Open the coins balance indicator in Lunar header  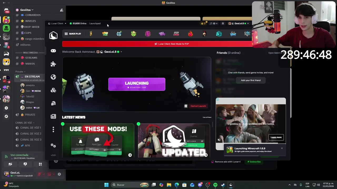pyautogui.click(x=203, y=23)
